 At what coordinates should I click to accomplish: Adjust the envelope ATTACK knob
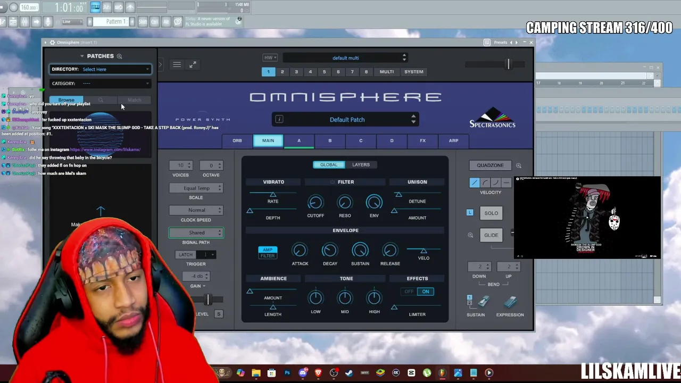300,250
